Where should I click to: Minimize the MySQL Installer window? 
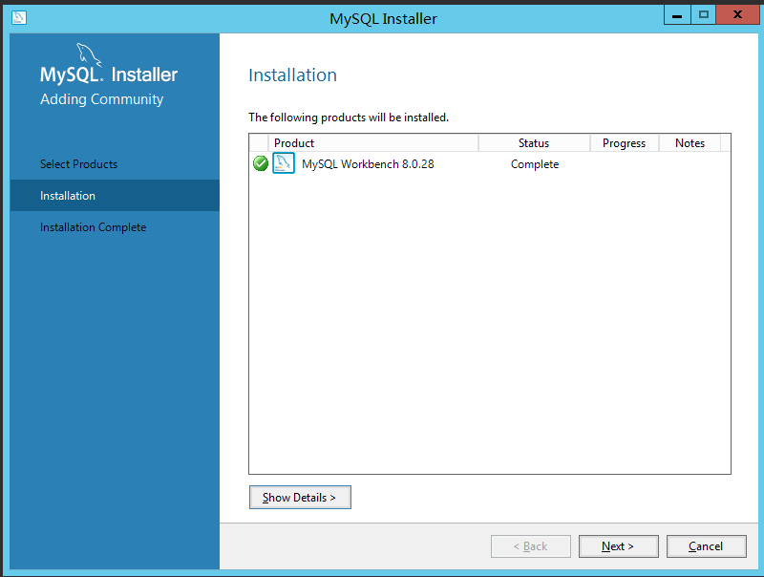pos(677,14)
